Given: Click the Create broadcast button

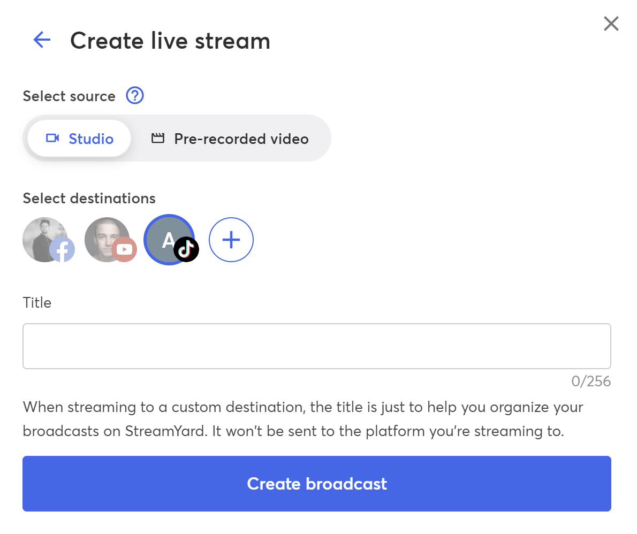Looking at the screenshot, I should pos(317,484).
